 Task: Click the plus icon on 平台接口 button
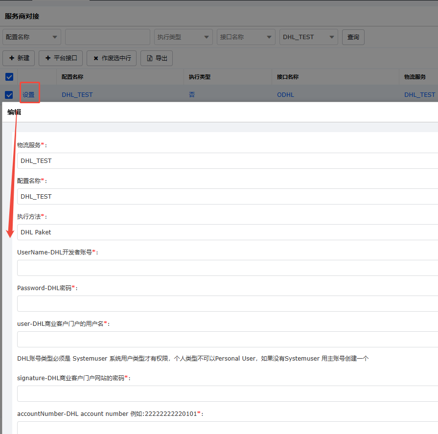[48, 58]
